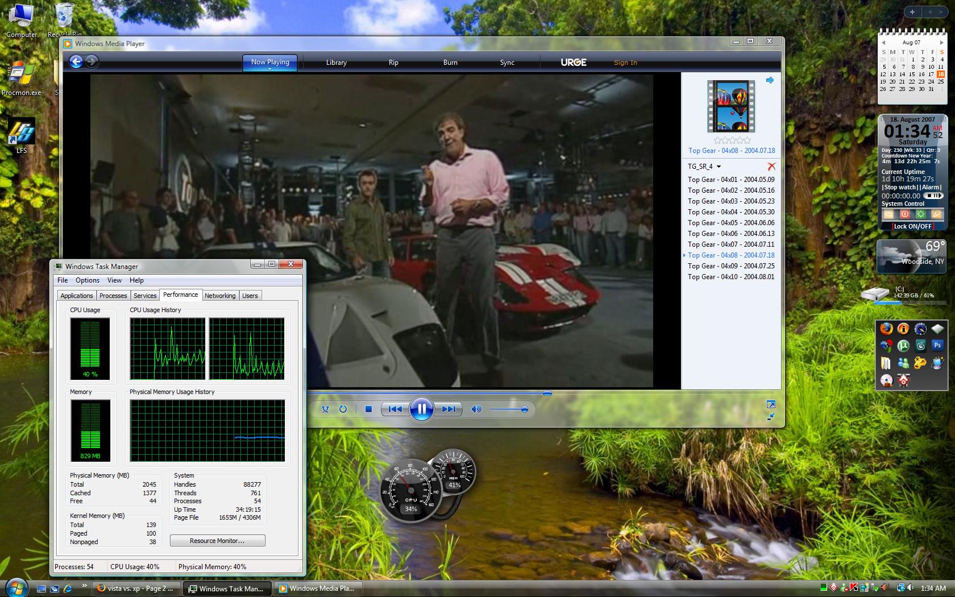955x597 pixels.
Task: Open the View menu in Task Manager
Action: (114, 280)
